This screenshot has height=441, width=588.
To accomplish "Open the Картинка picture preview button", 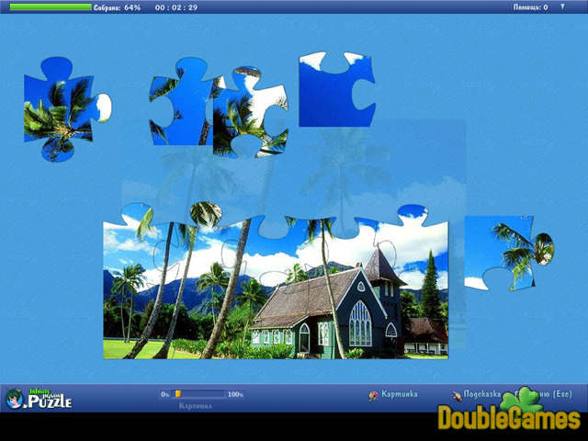I will coord(397,394).
